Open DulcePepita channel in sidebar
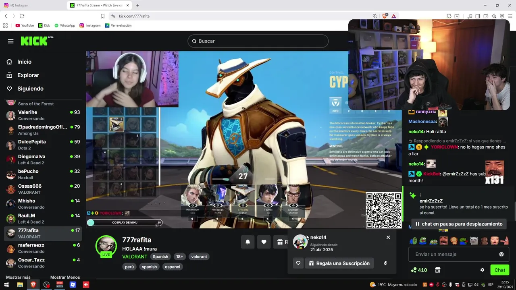This screenshot has height=290, width=516. click(43, 145)
